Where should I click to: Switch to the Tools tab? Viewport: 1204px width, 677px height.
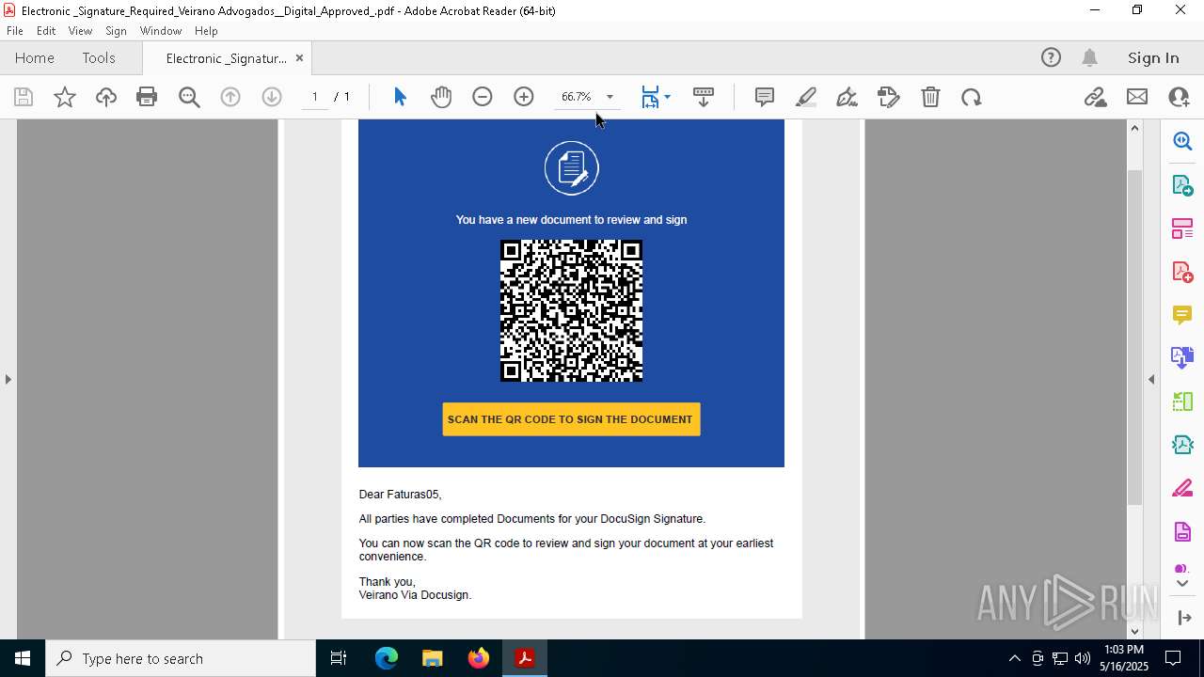[x=99, y=57]
